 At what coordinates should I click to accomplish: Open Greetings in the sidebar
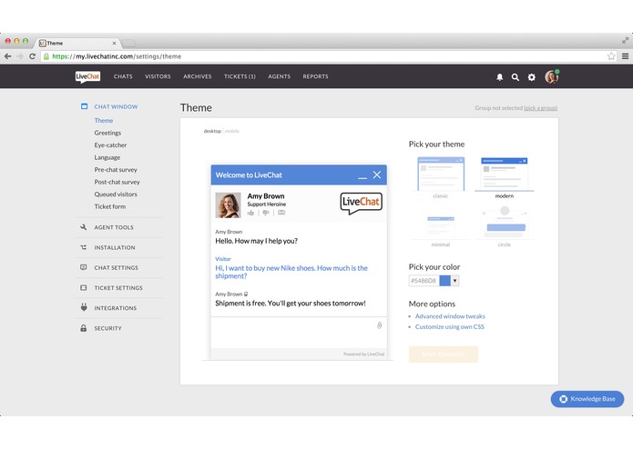(107, 133)
